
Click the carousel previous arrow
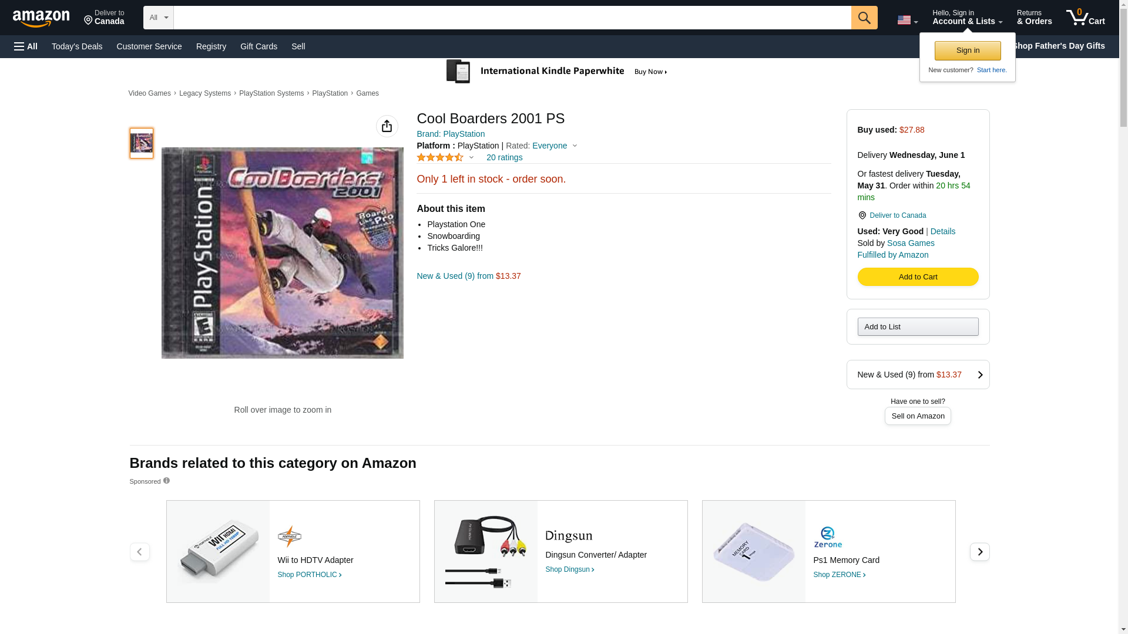coord(139,551)
